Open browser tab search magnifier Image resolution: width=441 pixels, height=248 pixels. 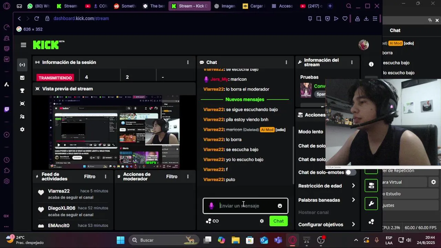[x=349, y=6]
